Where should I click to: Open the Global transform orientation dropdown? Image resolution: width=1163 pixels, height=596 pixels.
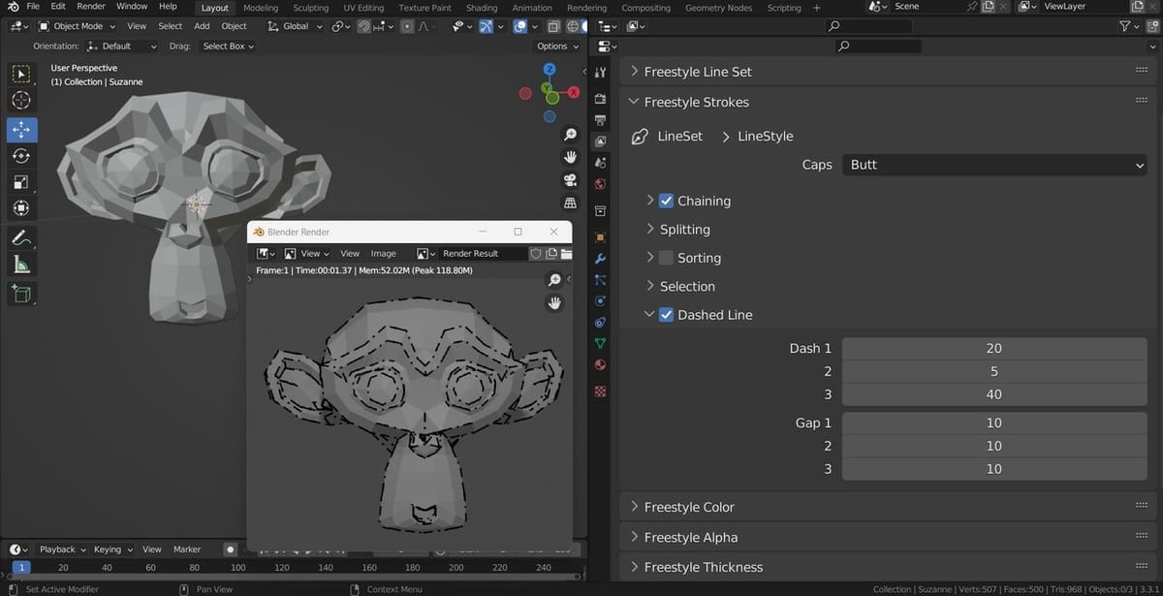(x=296, y=26)
